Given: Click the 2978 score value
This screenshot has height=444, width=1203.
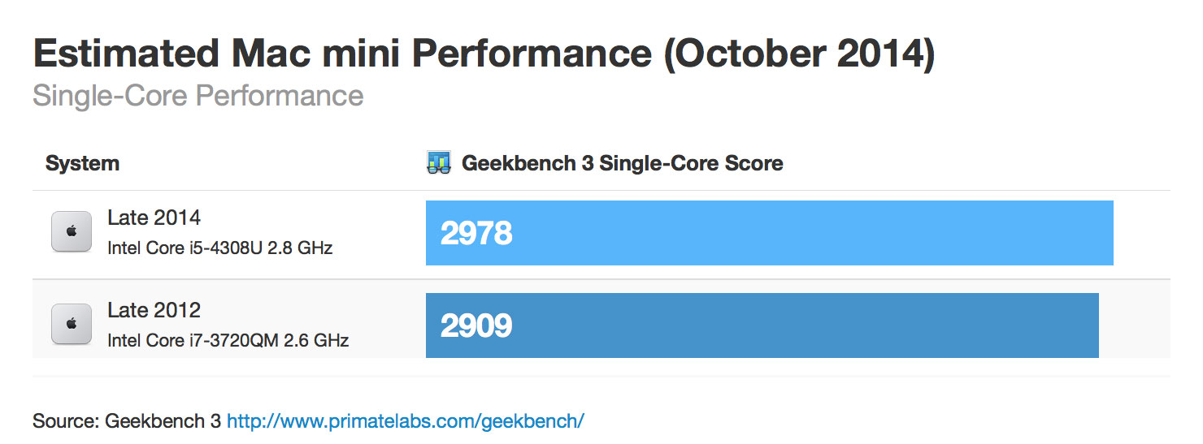Looking at the screenshot, I should (x=476, y=233).
